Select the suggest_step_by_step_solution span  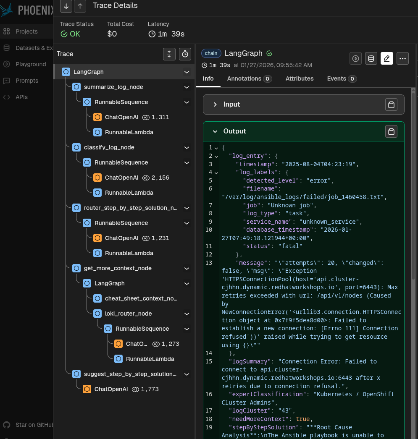point(129,374)
